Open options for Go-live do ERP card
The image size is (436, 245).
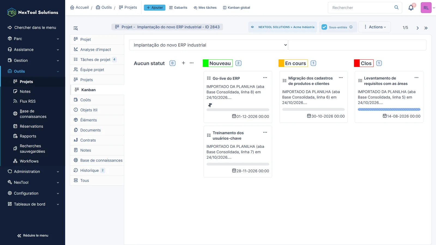pyautogui.click(x=265, y=78)
